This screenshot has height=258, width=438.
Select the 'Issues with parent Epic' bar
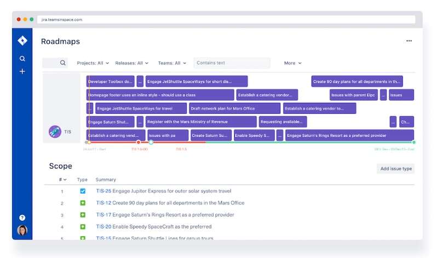click(354, 95)
